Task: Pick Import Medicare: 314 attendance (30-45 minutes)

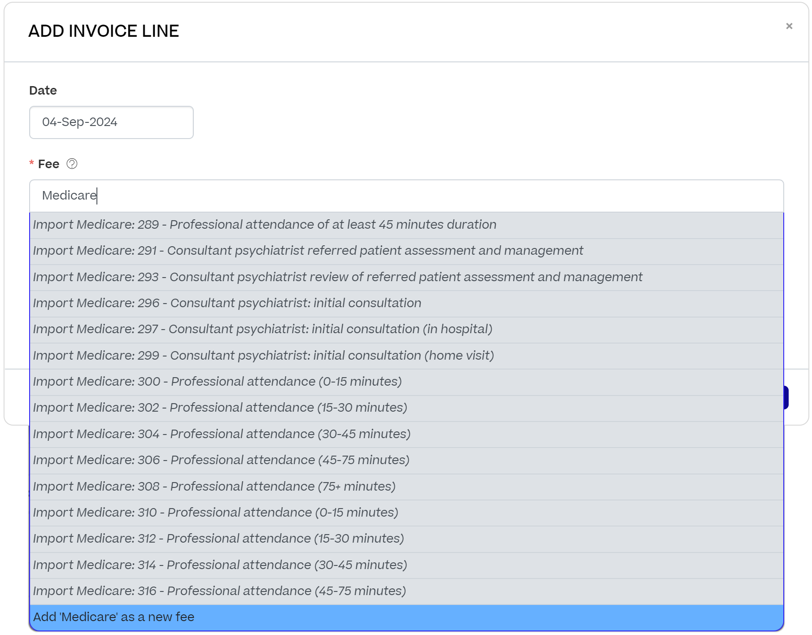Action: pos(406,565)
